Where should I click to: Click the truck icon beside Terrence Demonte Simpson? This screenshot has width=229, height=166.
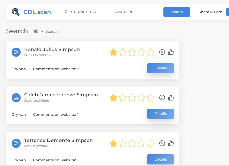(x=16, y=143)
